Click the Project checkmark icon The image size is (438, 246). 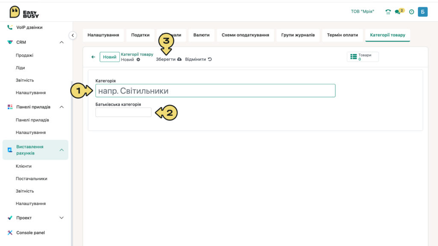[x=10, y=218]
